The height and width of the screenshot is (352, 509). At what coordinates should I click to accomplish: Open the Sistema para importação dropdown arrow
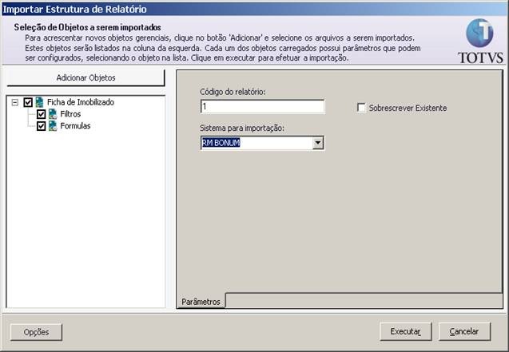point(318,143)
